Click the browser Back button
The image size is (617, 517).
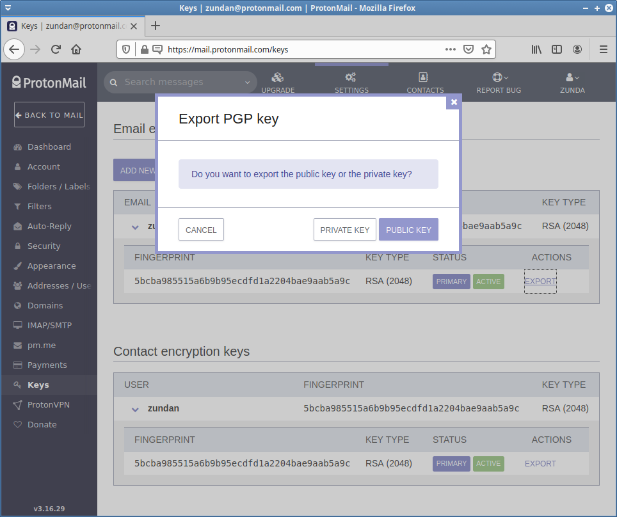click(14, 49)
